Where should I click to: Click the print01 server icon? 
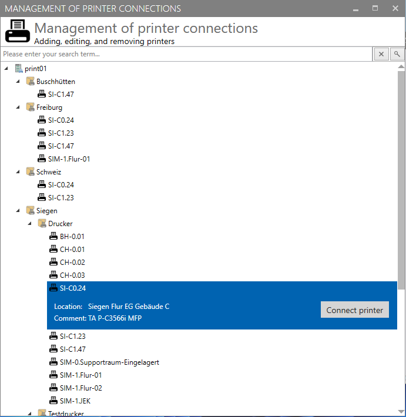pyautogui.click(x=19, y=69)
